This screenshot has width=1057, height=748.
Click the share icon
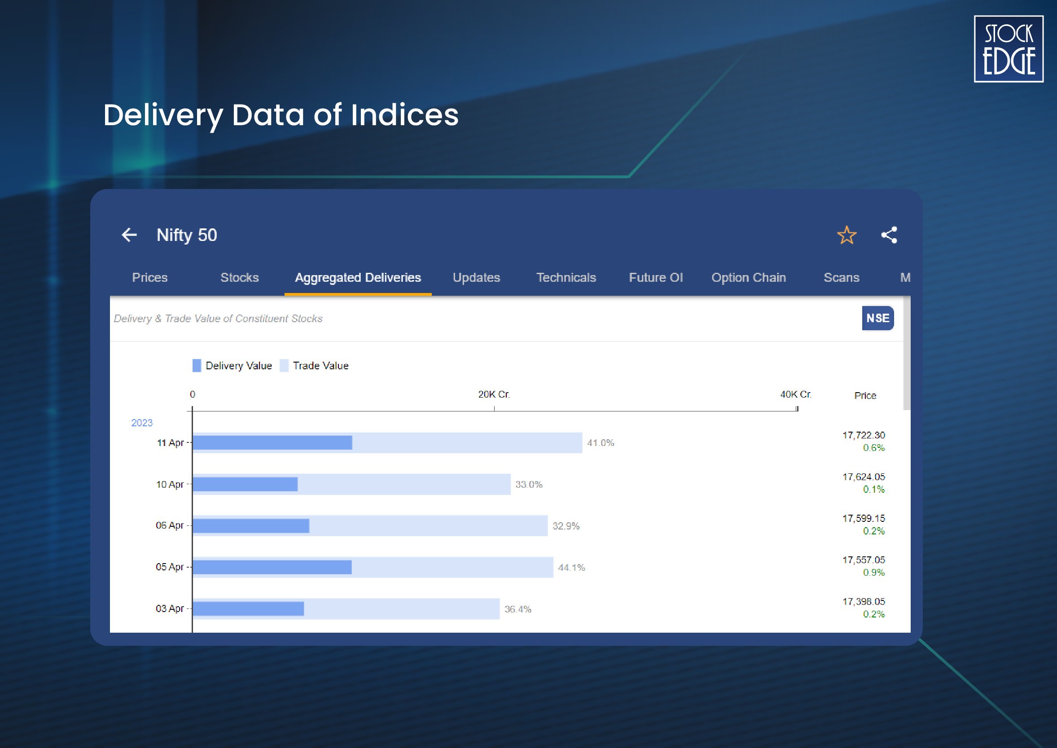click(x=889, y=235)
